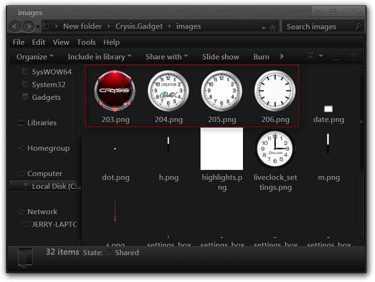Go back with the Back arrow button

click(x=15, y=26)
